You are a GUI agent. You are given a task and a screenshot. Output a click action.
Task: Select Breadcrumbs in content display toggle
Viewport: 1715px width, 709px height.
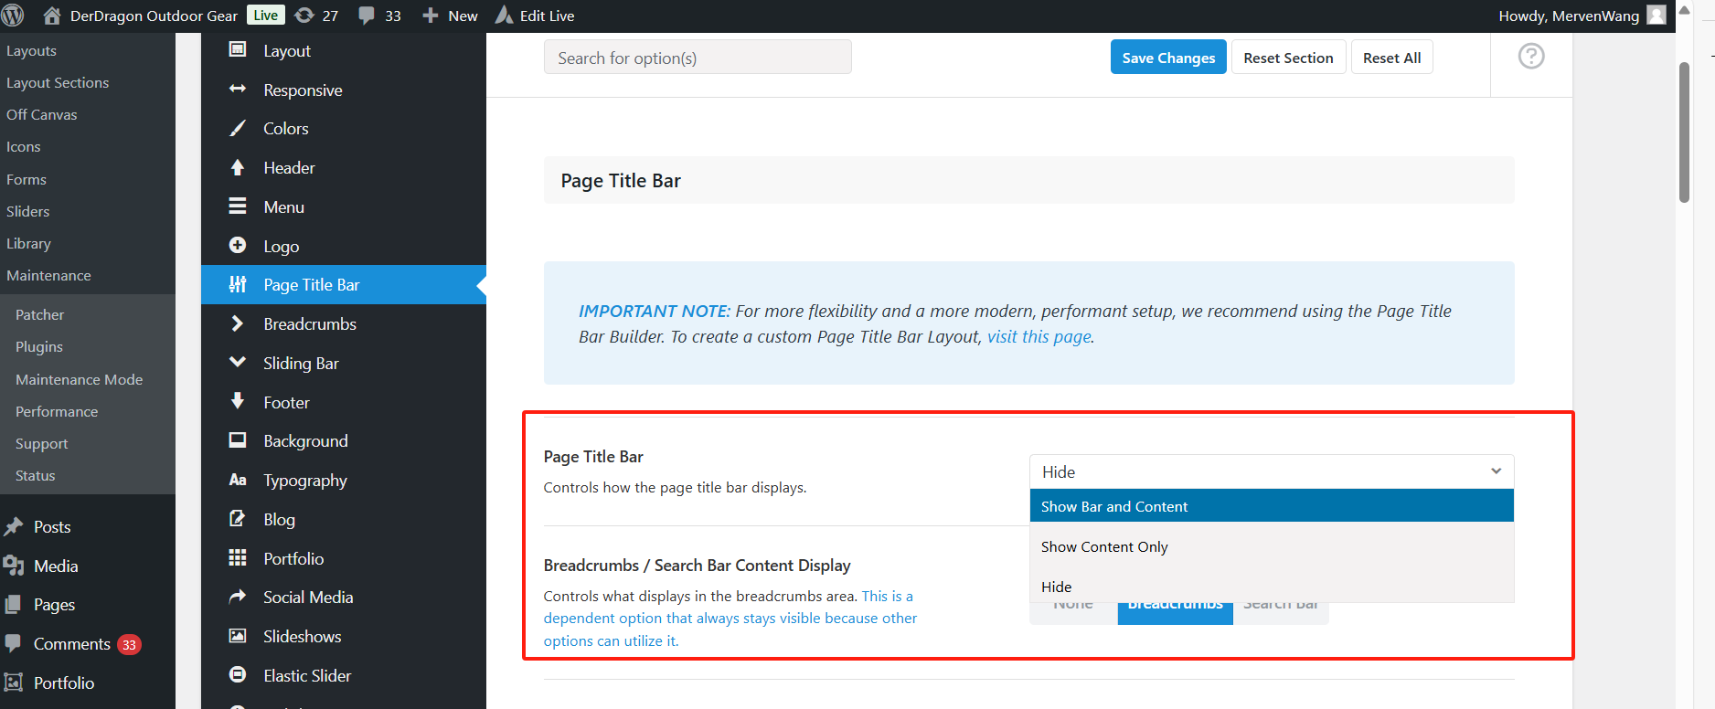1175,610
